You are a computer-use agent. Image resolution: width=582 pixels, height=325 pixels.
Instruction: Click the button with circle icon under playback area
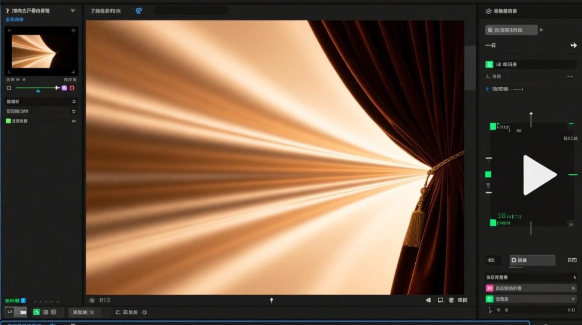pyautogui.click(x=532, y=260)
